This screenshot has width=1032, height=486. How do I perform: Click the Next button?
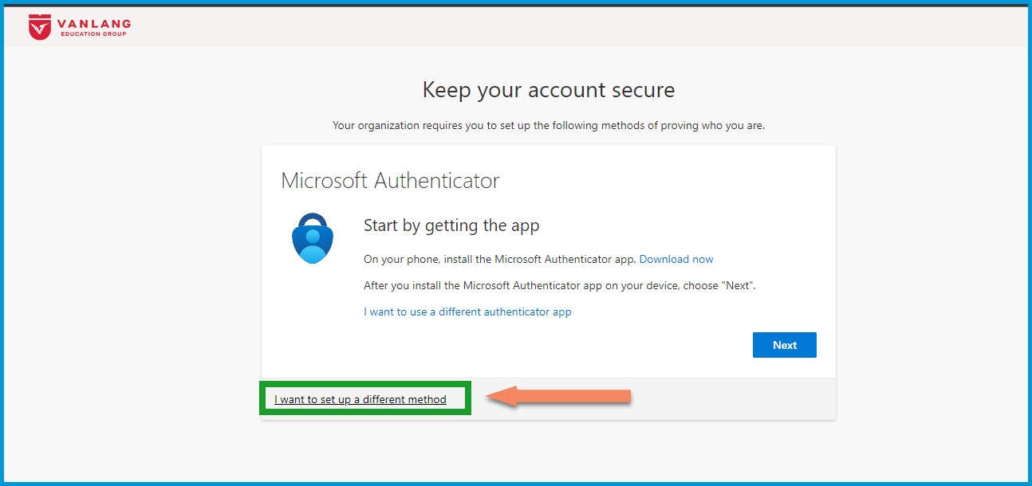(x=785, y=345)
